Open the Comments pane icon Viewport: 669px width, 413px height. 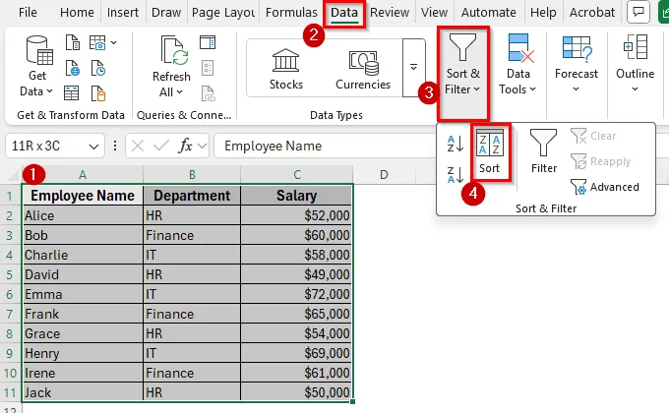click(x=639, y=12)
